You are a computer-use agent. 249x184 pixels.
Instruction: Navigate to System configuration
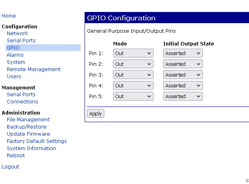[16, 62]
